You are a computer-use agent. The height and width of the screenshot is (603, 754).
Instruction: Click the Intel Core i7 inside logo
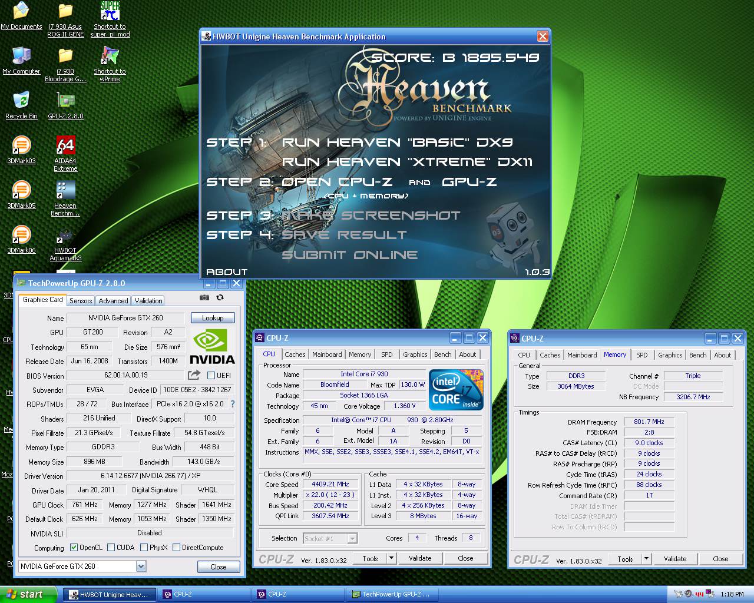click(457, 389)
